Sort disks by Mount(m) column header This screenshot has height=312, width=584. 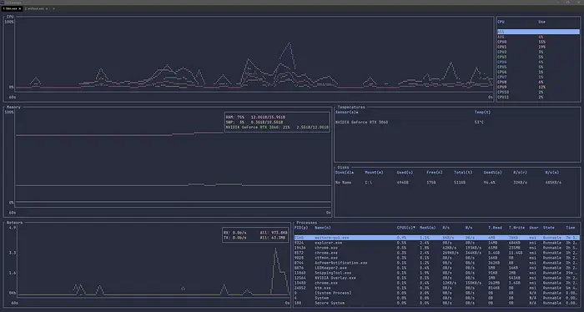point(374,173)
